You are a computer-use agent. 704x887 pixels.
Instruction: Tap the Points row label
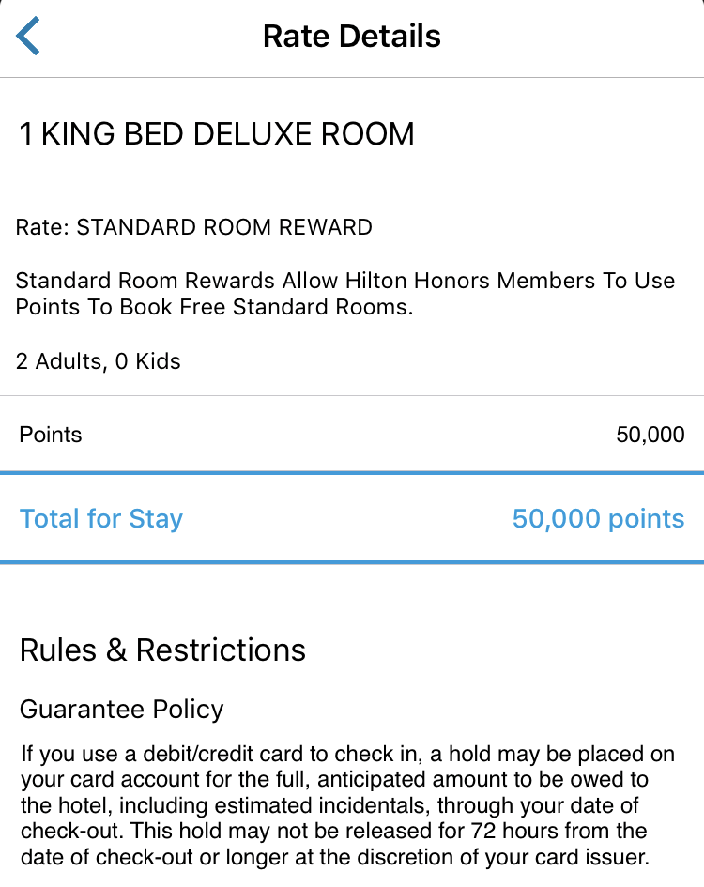[51, 435]
